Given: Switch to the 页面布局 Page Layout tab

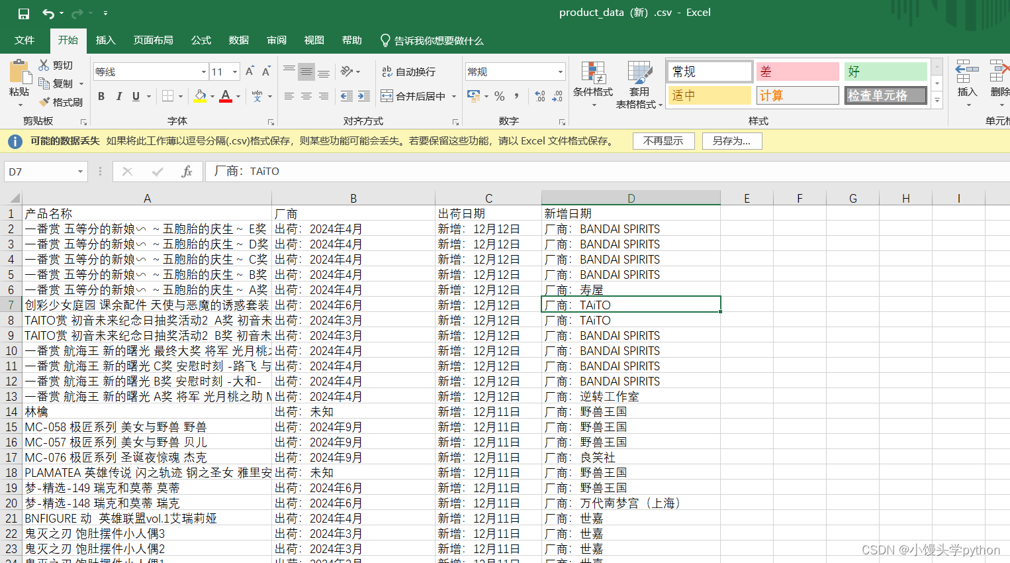Looking at the screenshot, I should [154, 40].
